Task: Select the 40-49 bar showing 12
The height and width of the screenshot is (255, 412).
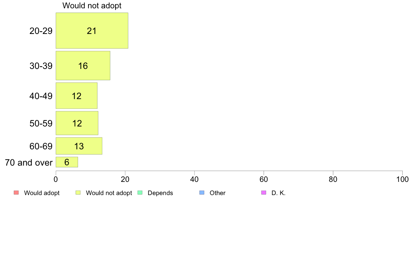Action: click(76, 96)
